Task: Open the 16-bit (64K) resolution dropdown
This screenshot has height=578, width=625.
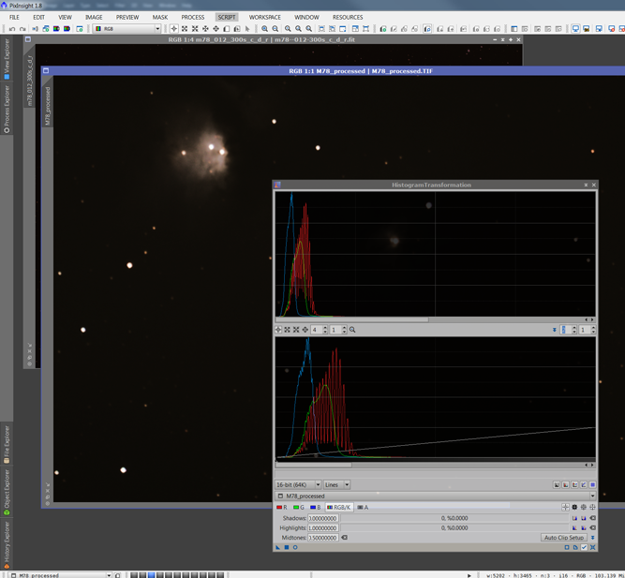Action: point(298,484)
